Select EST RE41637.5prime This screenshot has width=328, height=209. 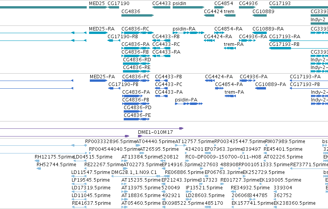click(x=91, y=203)
